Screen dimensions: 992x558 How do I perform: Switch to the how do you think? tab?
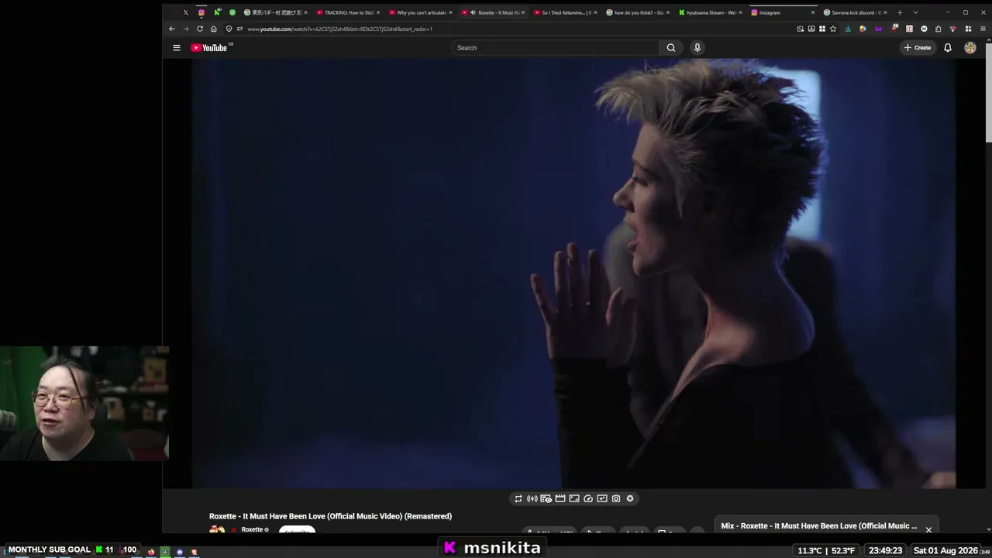(638, 12)
